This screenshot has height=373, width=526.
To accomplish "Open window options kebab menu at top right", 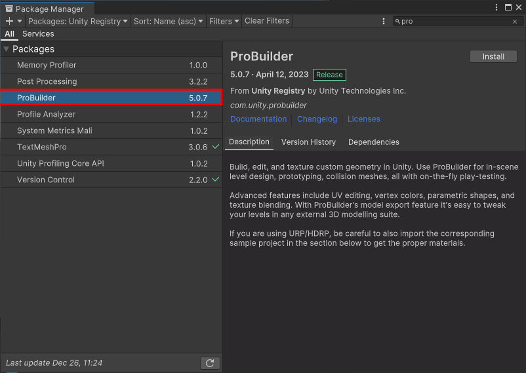I will pyautogui.click(x=496, y=7).
